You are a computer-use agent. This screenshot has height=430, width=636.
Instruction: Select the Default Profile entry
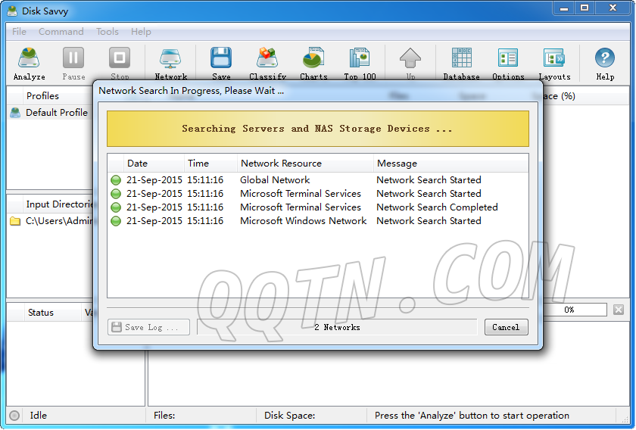coord(56,113)
